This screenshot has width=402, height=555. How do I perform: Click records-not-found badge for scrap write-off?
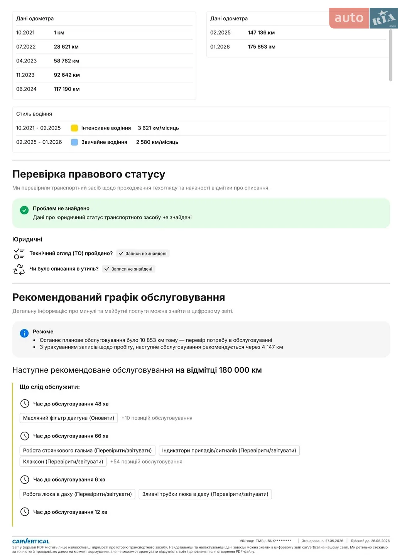tap(128, 269)
